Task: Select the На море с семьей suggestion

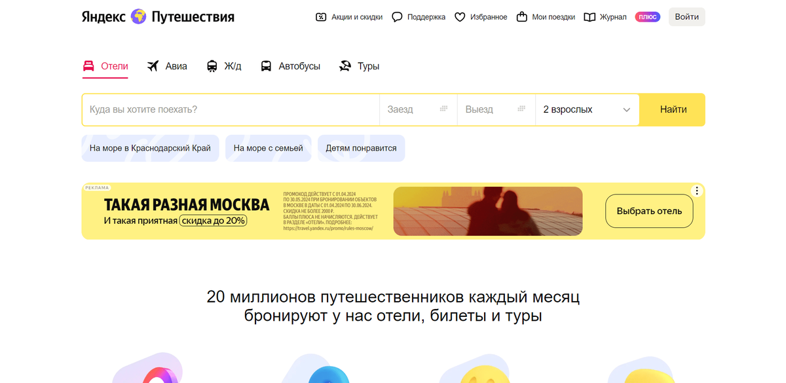Action: click(269, 148)
